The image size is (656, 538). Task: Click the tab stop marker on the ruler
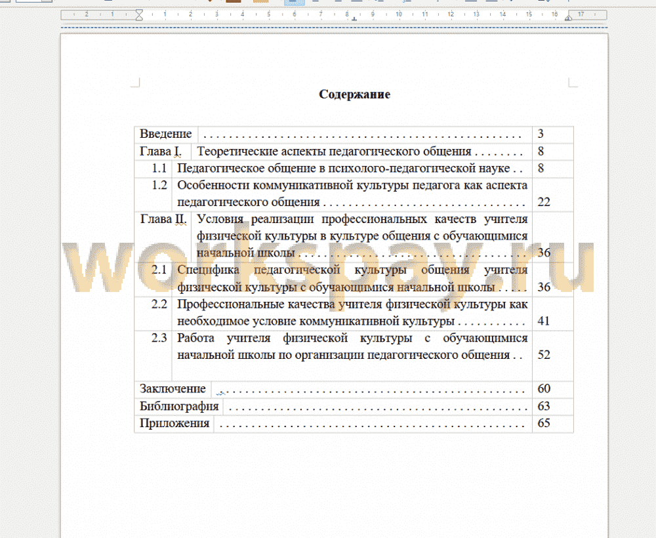354,19
